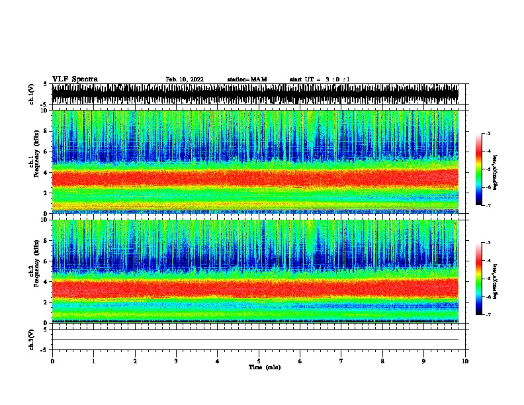Image resolution: width=524 pixels, height=405 pixels.
Task: Select the "start UT = 3 : 0 : 1" text
Action: pos(320,79)
